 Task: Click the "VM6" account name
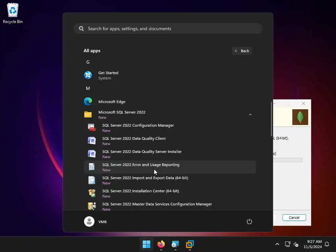tap(102, 222)
